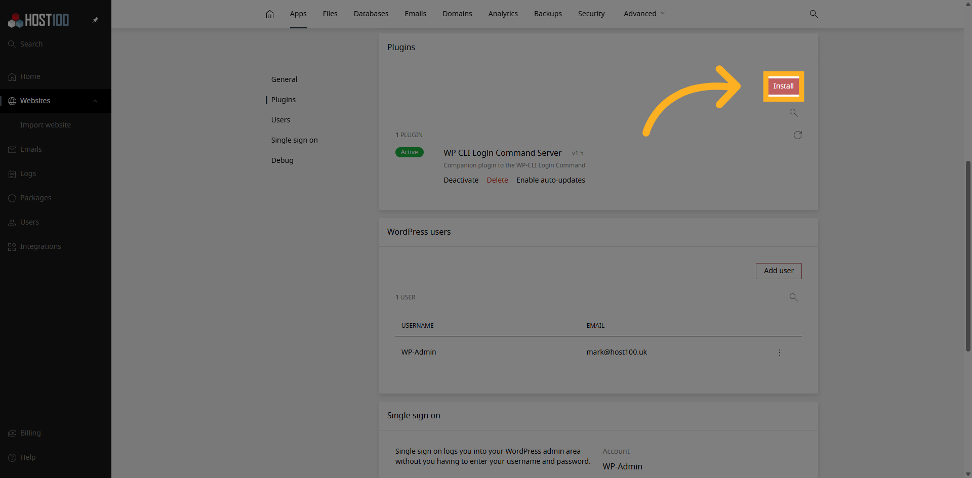Open Emails from the left sidebar

56,149
